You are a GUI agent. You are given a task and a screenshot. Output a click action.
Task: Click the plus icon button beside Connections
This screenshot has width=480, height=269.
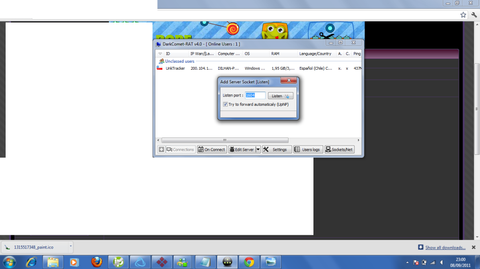click(x=161, y=150)
